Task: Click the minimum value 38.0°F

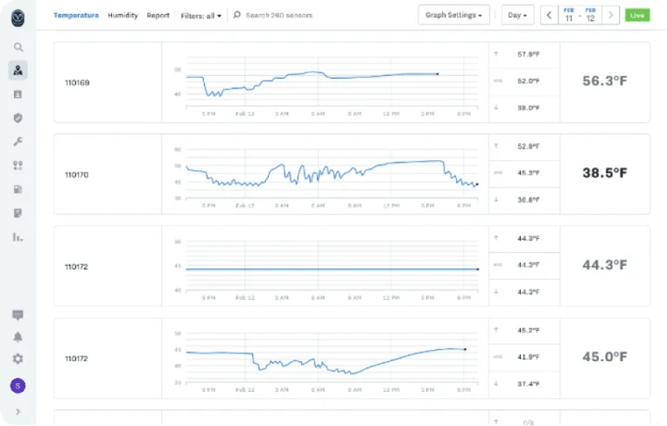Action: pyautogui.click(x=529, y=108)
